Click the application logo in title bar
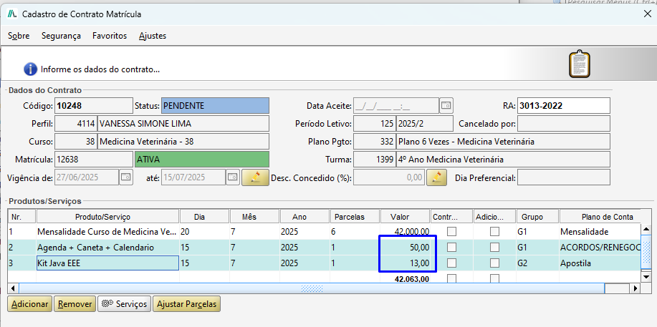657x327 pixels. (13, 14)
